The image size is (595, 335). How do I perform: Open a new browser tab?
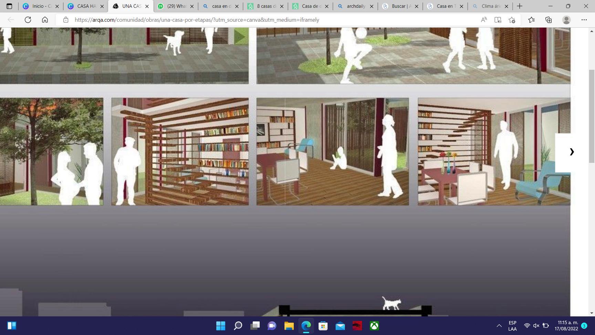pyautogui.click(x=520, y=6)
